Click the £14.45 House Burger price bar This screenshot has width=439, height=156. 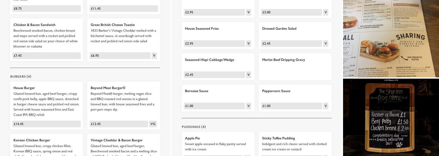click(46, 124)
